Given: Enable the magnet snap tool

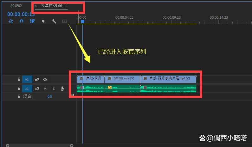Looking at the screenshot, I should 22,21.
